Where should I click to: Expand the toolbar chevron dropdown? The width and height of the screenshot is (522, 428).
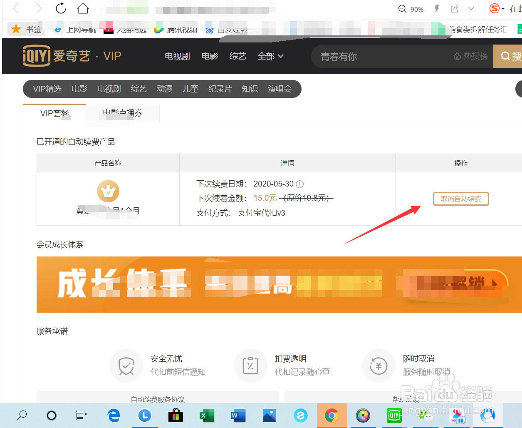[x=471, y=9]
